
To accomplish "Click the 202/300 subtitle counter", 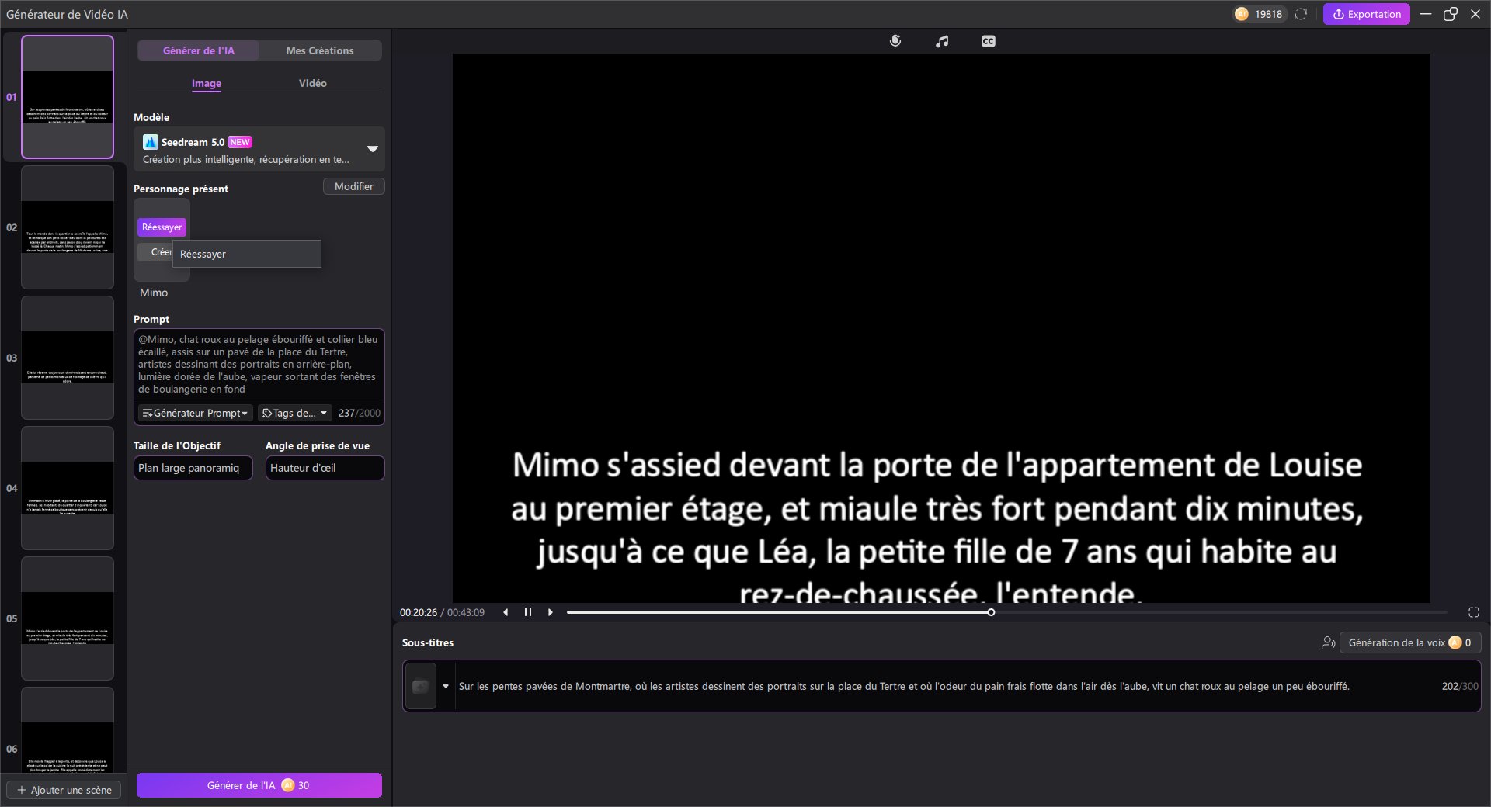I will tap(1460, 686).
